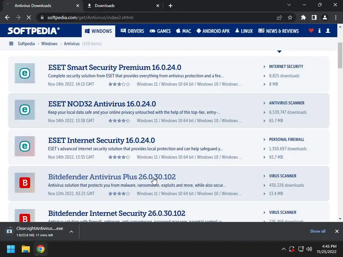Click sync update tray icon

pos(292,249)
